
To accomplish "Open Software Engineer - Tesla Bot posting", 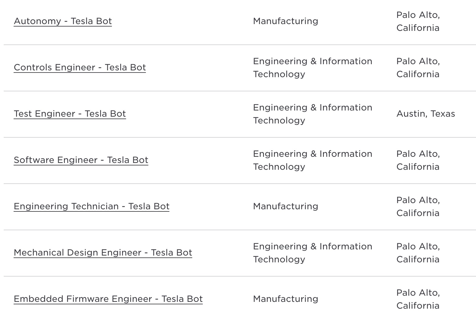I will click(x=81, y=160).
